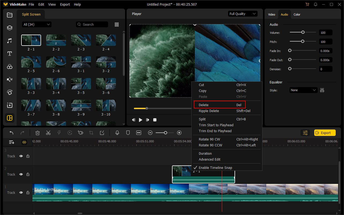
Task: Lock Track 1 using padlock icon
Action: pos(28,192)
